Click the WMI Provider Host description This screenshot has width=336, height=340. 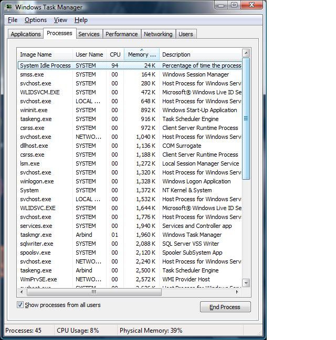point(186,279)
